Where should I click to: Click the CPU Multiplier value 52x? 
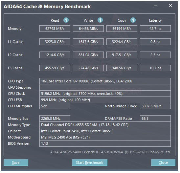click(x=55, y=106)
